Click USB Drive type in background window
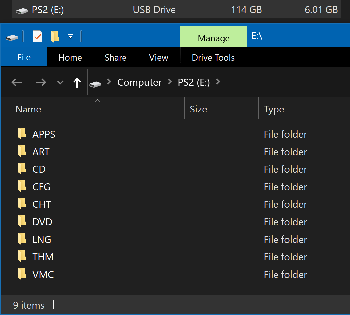Image resolution: width=350 pixels, height=315 pixels. (154, 10)
